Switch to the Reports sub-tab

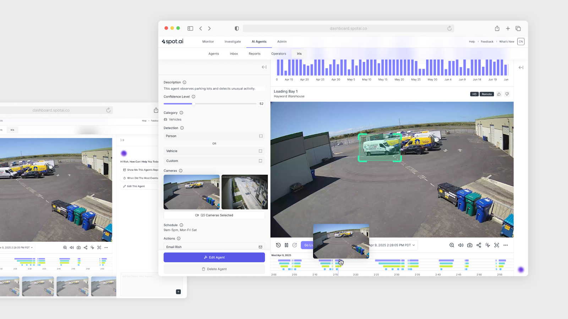[x=255, y=54]
